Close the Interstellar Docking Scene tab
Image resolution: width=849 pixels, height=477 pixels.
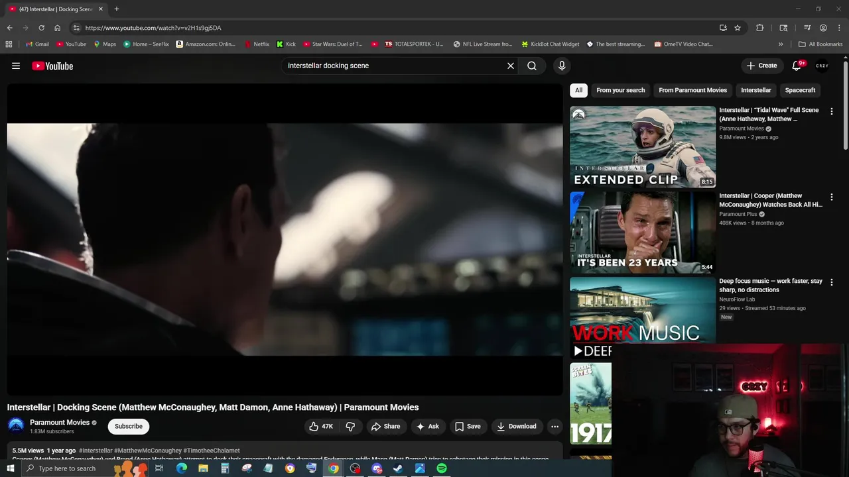(101, 9)
